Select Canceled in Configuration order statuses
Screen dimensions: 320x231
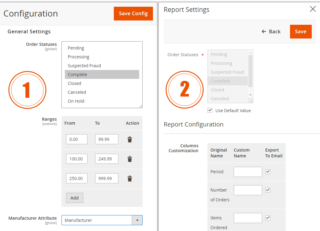[102, 92]
